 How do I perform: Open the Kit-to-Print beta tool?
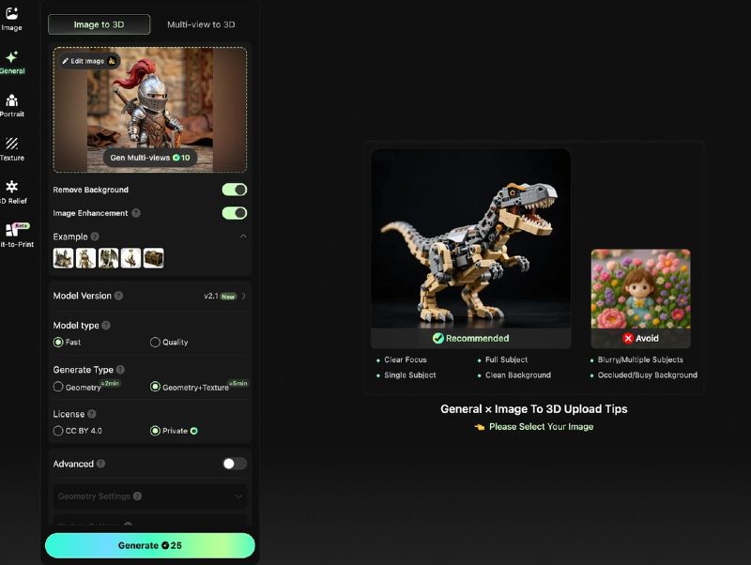[17, 235]
